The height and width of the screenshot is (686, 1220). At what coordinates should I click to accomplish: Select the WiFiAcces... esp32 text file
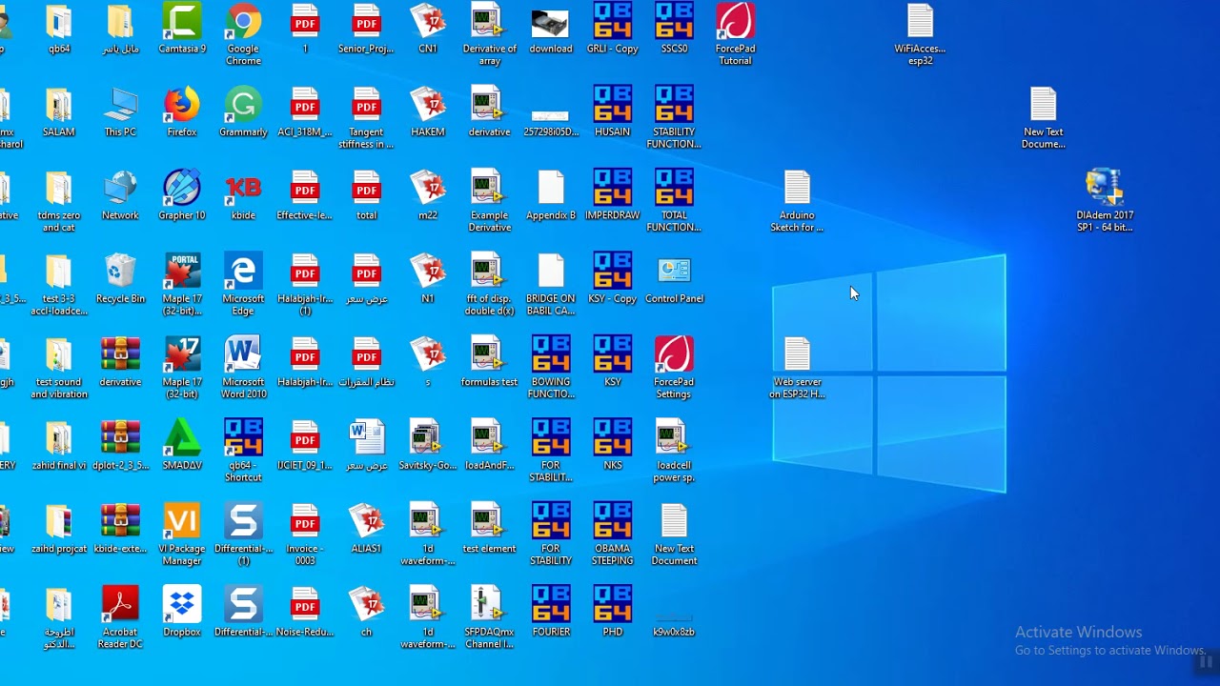[x=920, y=35]
